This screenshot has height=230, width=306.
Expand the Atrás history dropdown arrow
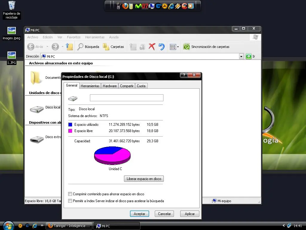click(47, 47)
